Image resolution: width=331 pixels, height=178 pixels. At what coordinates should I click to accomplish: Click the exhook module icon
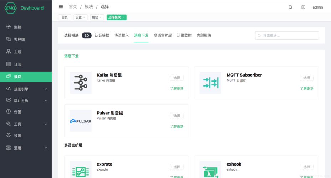210,171
